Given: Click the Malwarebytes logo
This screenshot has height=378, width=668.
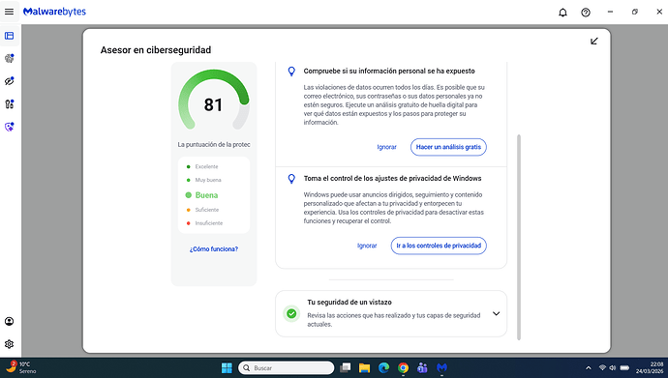Looking at the screenshot, I should pos(54,12).
